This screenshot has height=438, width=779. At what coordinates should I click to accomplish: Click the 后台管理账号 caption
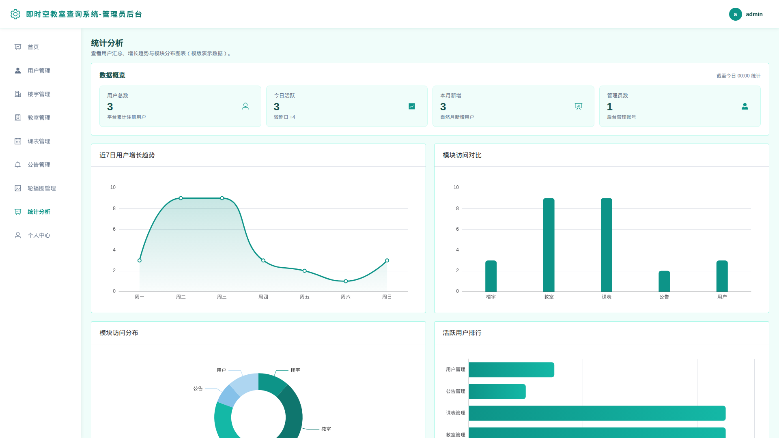click(622, 117)
